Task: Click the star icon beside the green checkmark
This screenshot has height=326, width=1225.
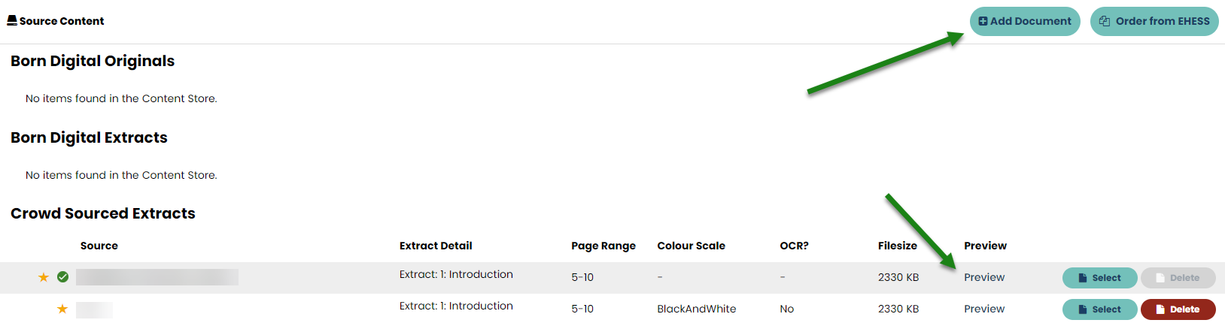Action: click(x=44, y=277)
